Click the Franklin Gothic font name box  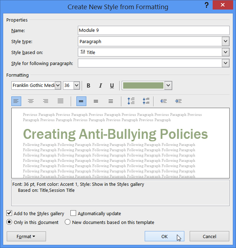pos(33,85)
